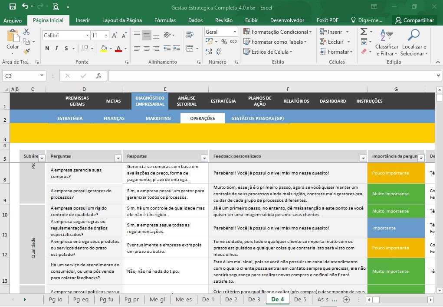Toggle italic formatting I button
The width and height of the screenshot is (443, 307).
point(56,48)
